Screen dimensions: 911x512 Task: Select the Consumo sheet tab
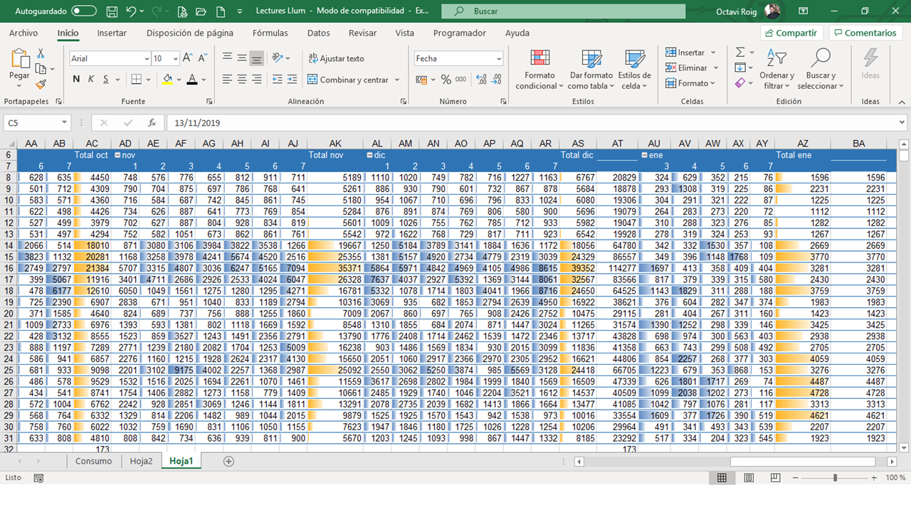(94, 461)
